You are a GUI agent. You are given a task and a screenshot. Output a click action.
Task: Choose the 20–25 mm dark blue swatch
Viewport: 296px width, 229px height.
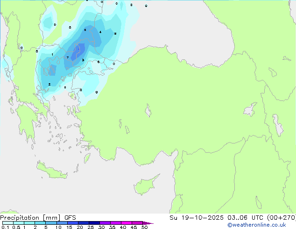[83, 223]
